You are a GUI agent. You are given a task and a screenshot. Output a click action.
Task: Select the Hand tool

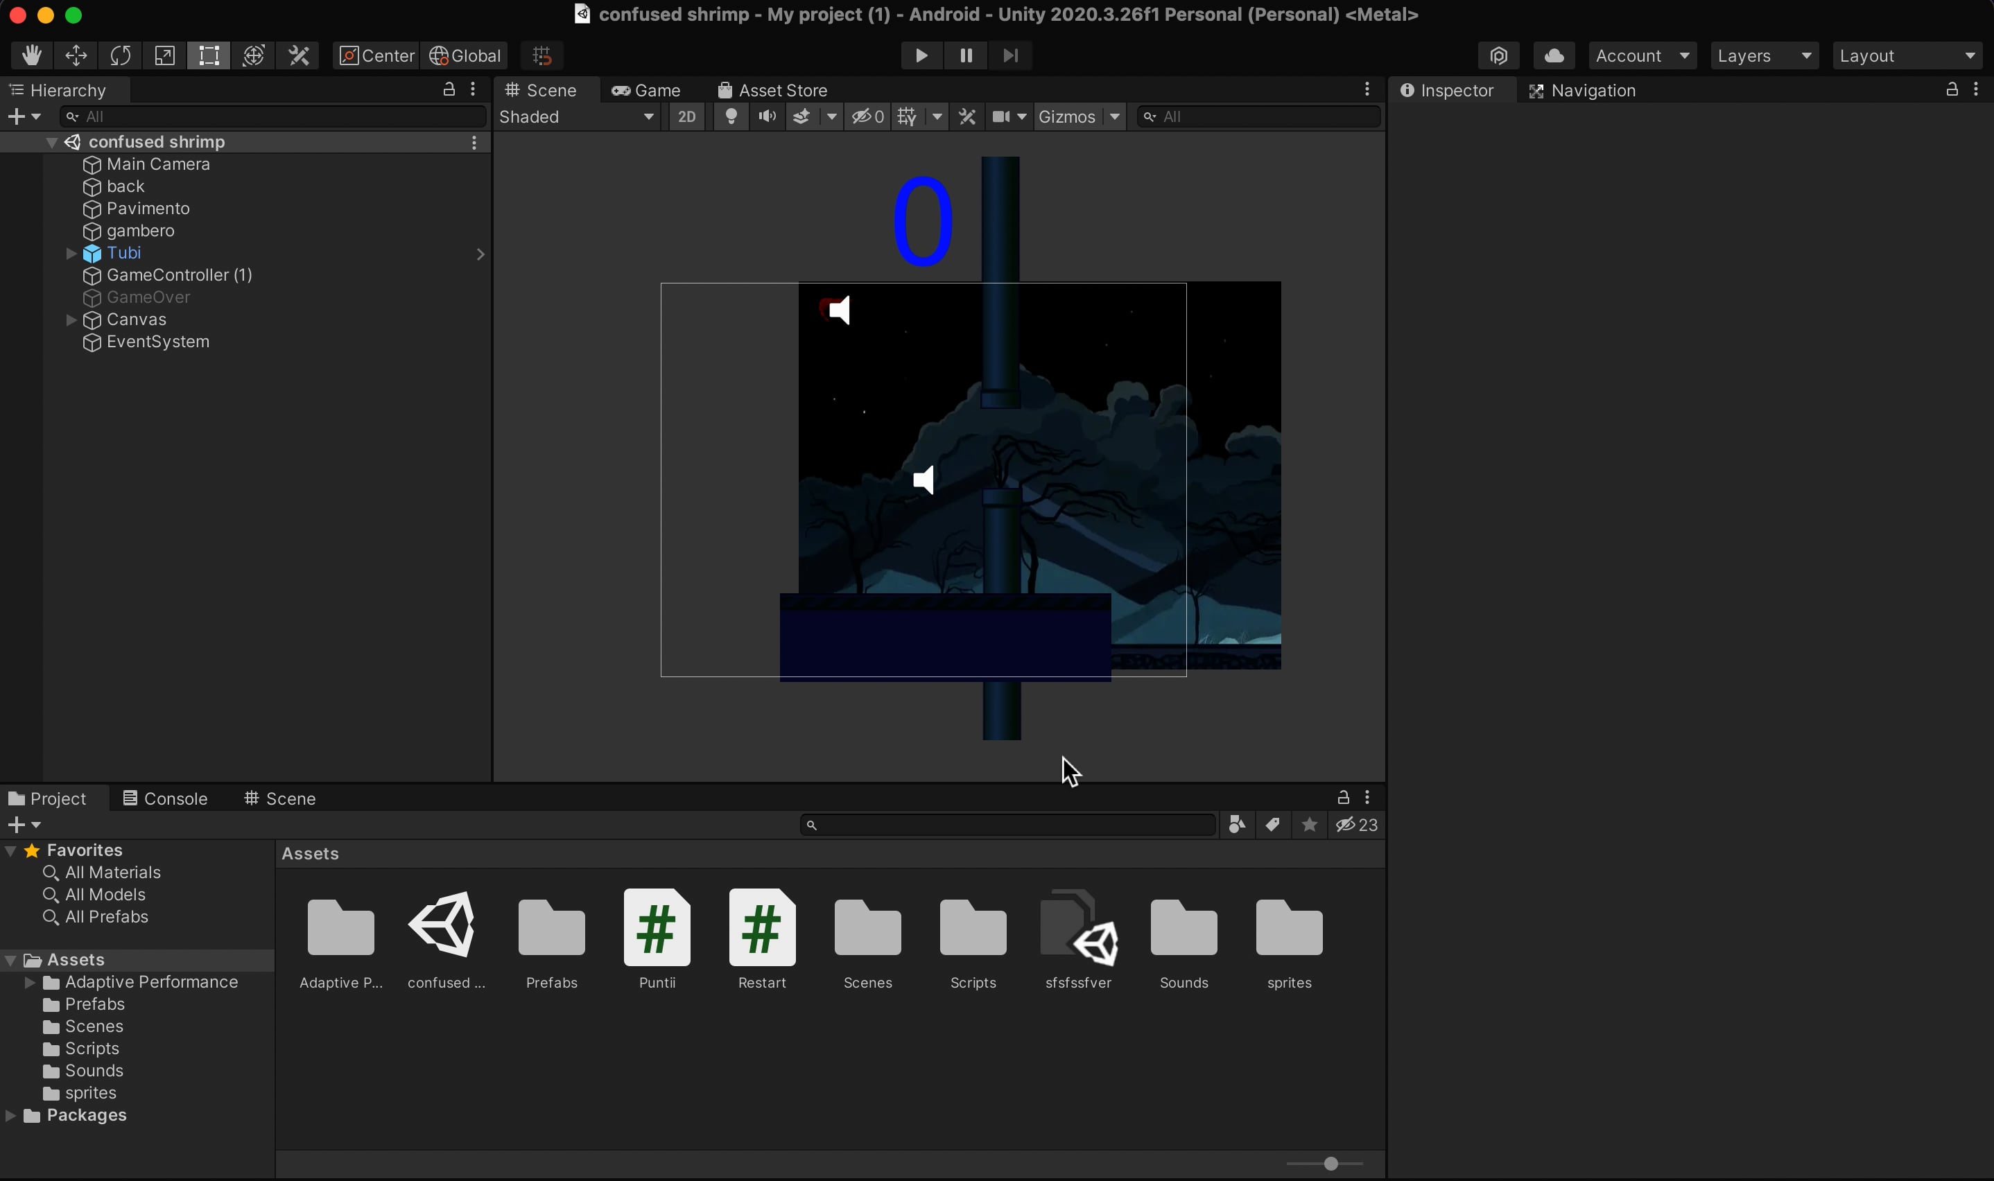32,55
